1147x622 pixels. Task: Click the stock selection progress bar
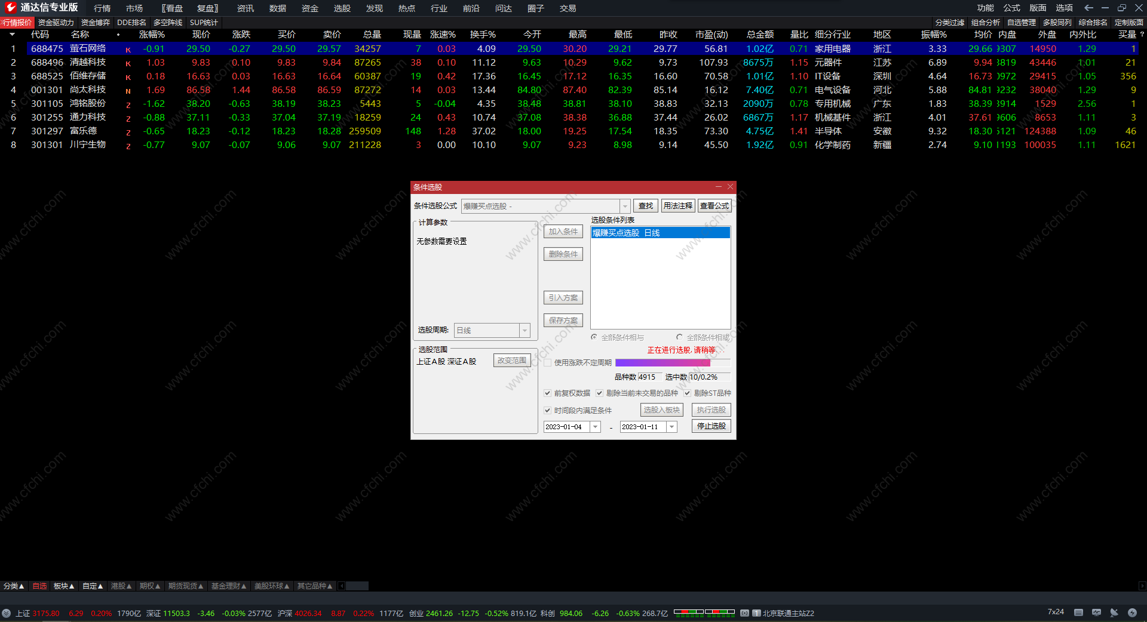click(673, 362)
